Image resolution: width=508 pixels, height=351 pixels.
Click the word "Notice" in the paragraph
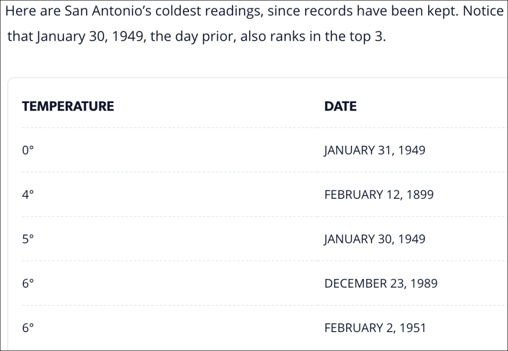[x=484, y=11]
